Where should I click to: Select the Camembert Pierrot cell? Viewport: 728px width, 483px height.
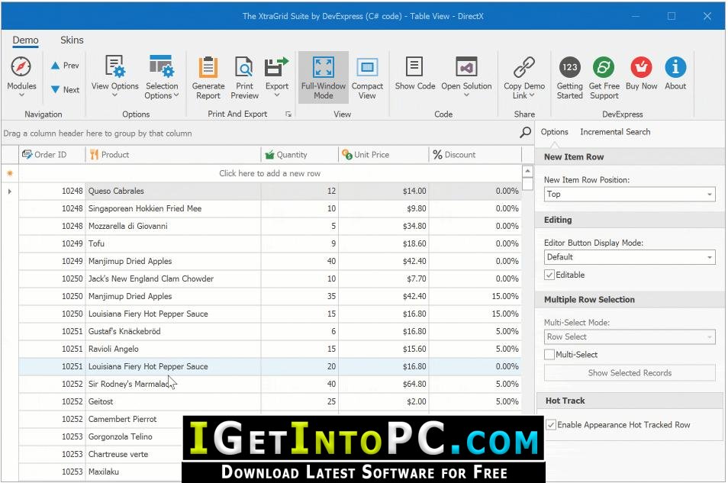[134, 420]
